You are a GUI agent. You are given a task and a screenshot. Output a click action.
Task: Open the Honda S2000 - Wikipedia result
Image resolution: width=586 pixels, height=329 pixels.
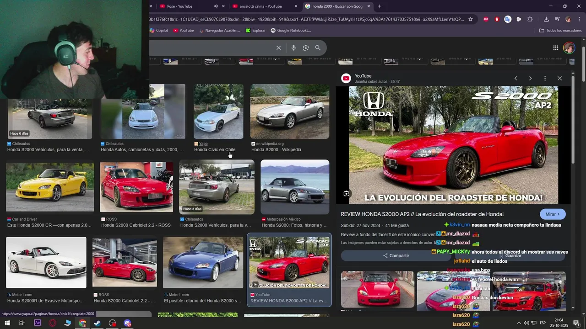276,150
